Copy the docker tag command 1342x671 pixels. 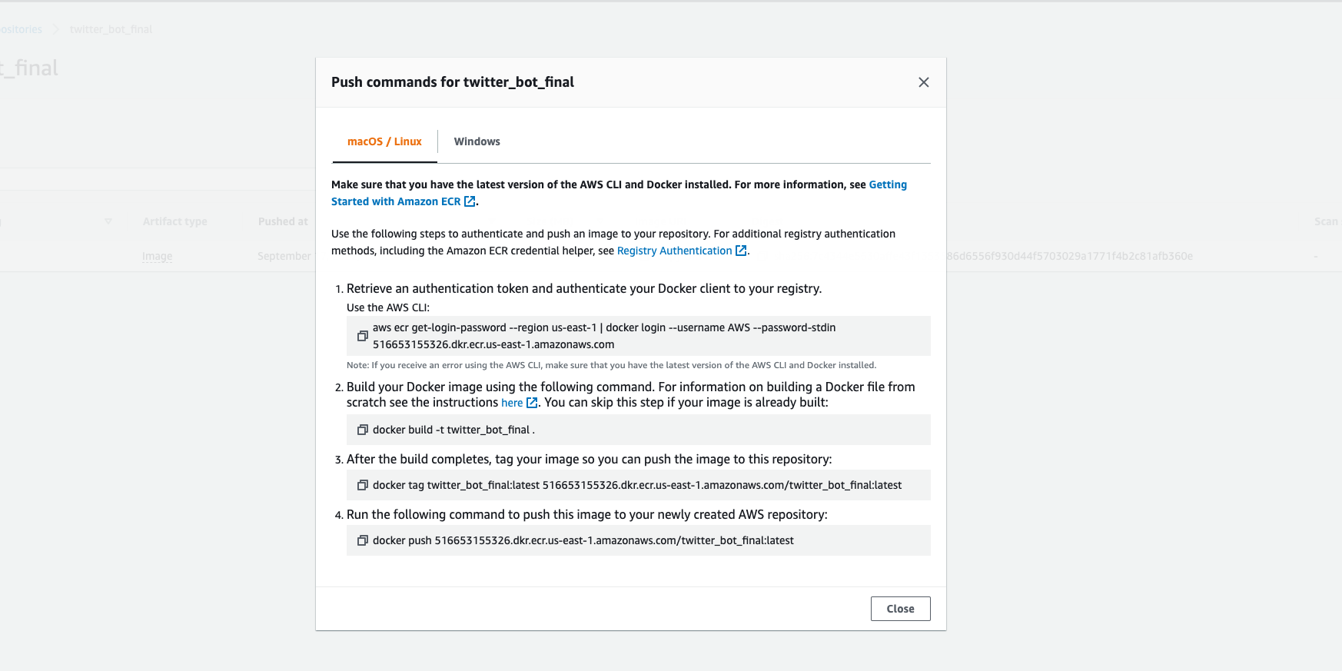[x=362, y=485]
